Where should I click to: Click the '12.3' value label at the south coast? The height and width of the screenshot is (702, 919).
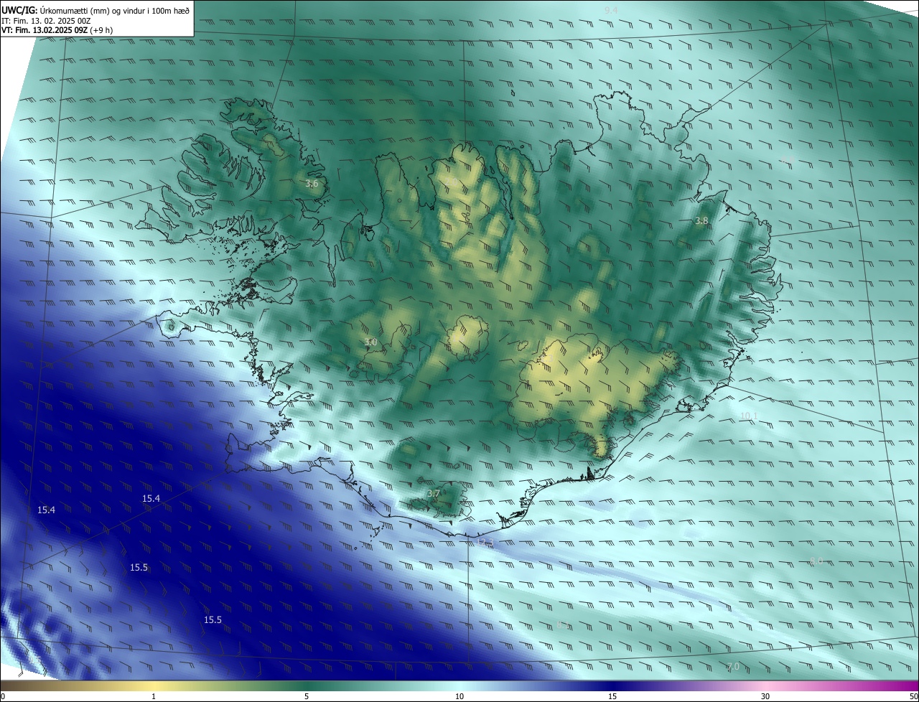pyautogui.click(x=486, y=543)
